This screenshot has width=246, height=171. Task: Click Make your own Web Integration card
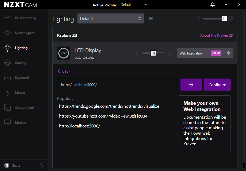pos(205,123)
